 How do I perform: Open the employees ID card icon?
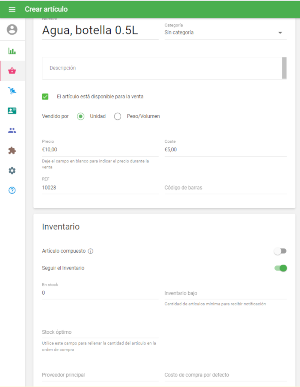[x=12, y=111]
